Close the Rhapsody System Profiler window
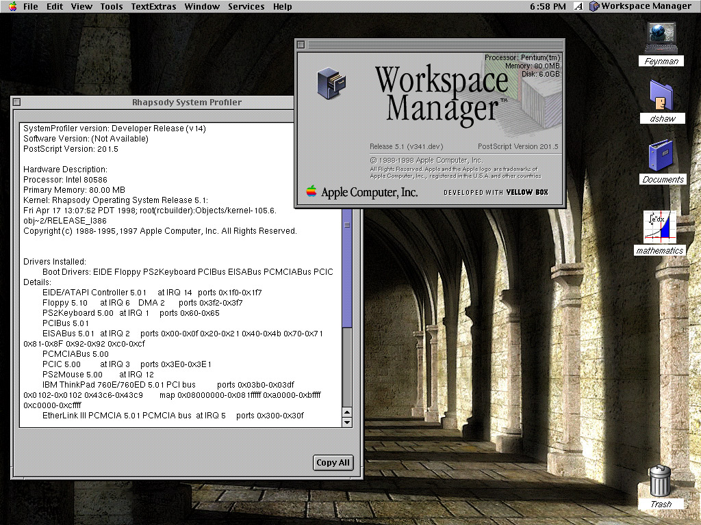 [16, 103]
